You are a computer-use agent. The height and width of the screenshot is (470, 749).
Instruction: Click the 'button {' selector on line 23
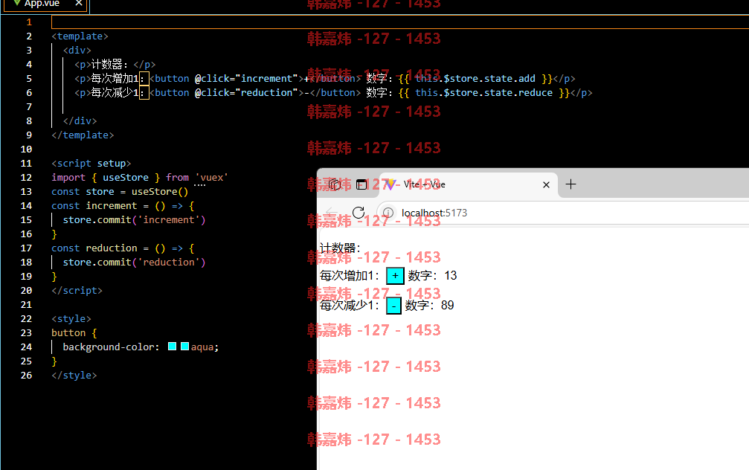pyautogui.click(x=74, y=333)
